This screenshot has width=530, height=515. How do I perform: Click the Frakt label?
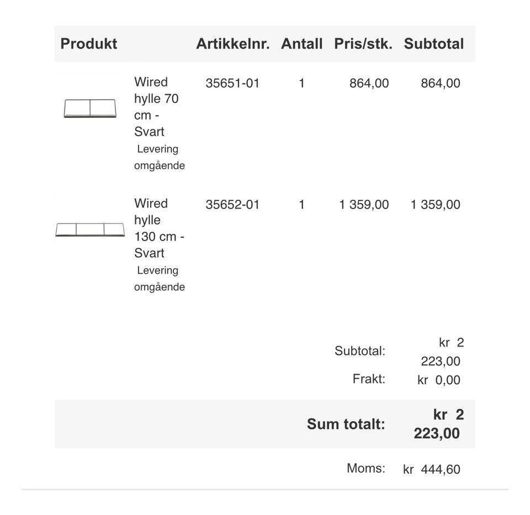[x=369, y=379]
